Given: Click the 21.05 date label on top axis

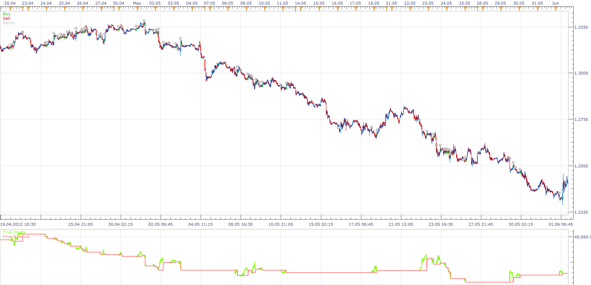Looking at the screenshot, I should [x=391, y=3].
